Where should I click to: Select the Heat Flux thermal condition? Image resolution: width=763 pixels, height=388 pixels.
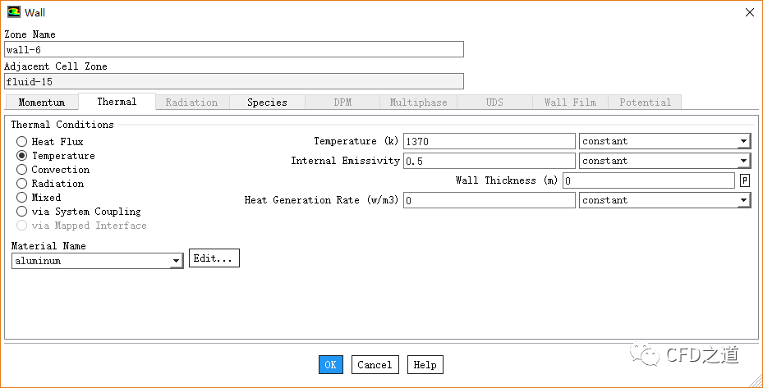(22, 142)
